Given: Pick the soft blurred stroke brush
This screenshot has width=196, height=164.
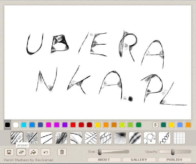Looking at the screenshot, I should point(135,138).
